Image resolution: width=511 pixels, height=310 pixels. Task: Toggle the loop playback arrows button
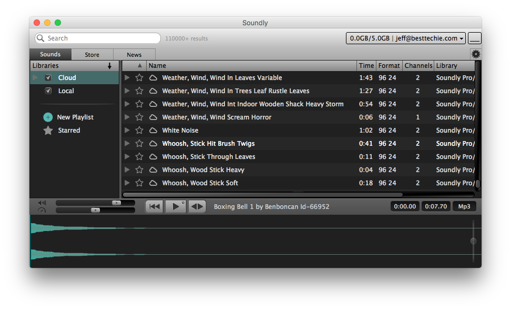click(197, 207)
